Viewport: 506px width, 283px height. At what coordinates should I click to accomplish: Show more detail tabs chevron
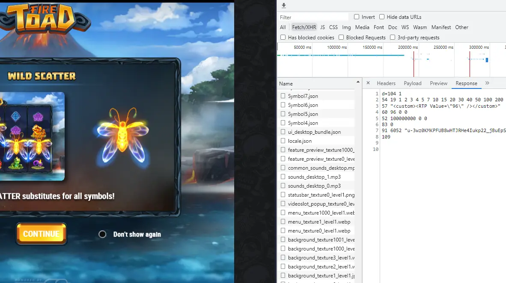tap(487, 83)
